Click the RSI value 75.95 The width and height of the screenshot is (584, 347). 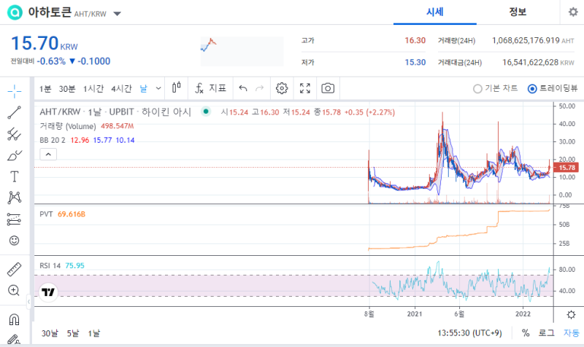(74, 265)
